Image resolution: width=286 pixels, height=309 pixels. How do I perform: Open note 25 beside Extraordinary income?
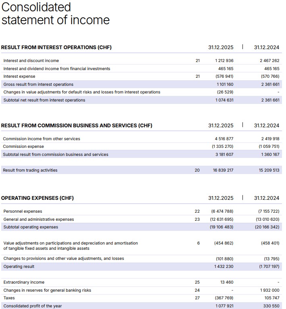point(197,282)
